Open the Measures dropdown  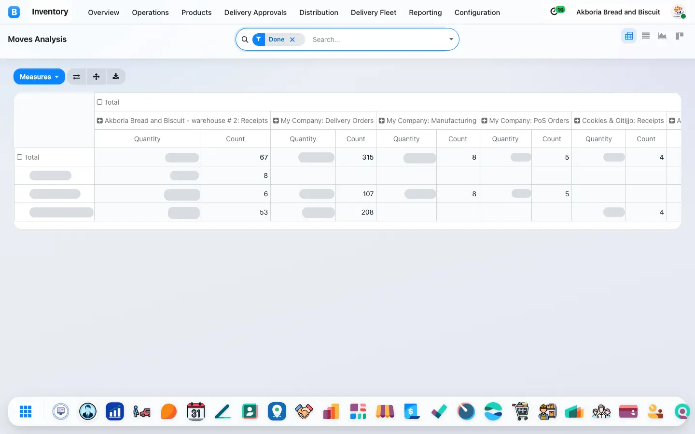pyautogui.click(x=39, y=77)
